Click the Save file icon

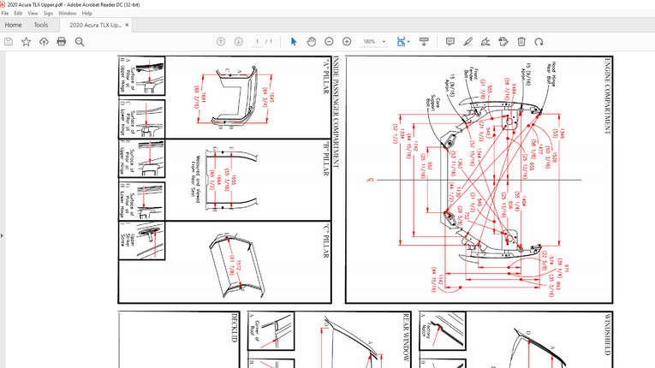9,41
